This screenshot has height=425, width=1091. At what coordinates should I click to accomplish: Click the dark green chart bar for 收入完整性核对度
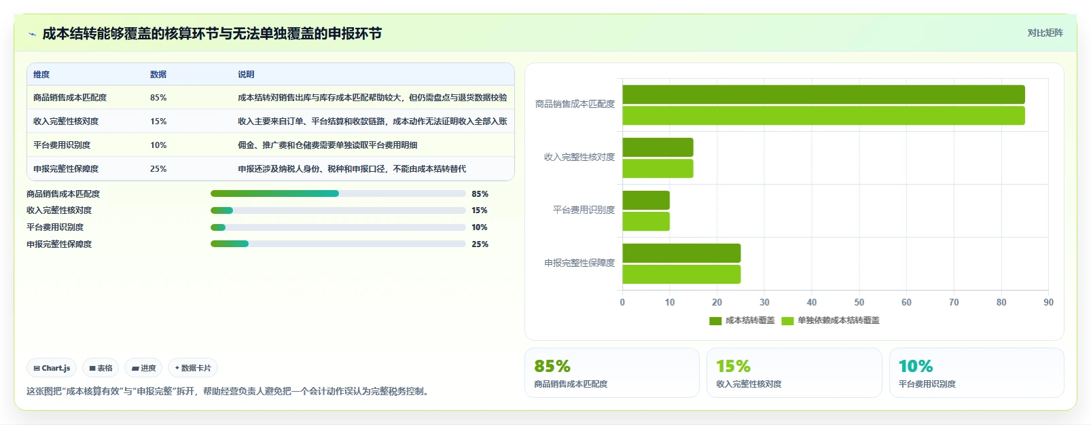click(658, 147)
